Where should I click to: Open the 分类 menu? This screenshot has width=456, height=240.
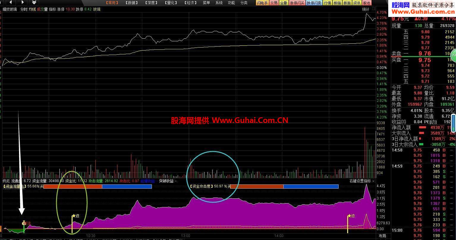(244, 3)
